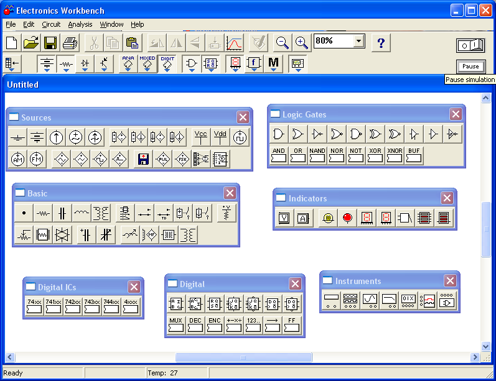This screenshot has height=381, width=496.
Task: Pick the connector dot in Basic
Action: (24, 213)
